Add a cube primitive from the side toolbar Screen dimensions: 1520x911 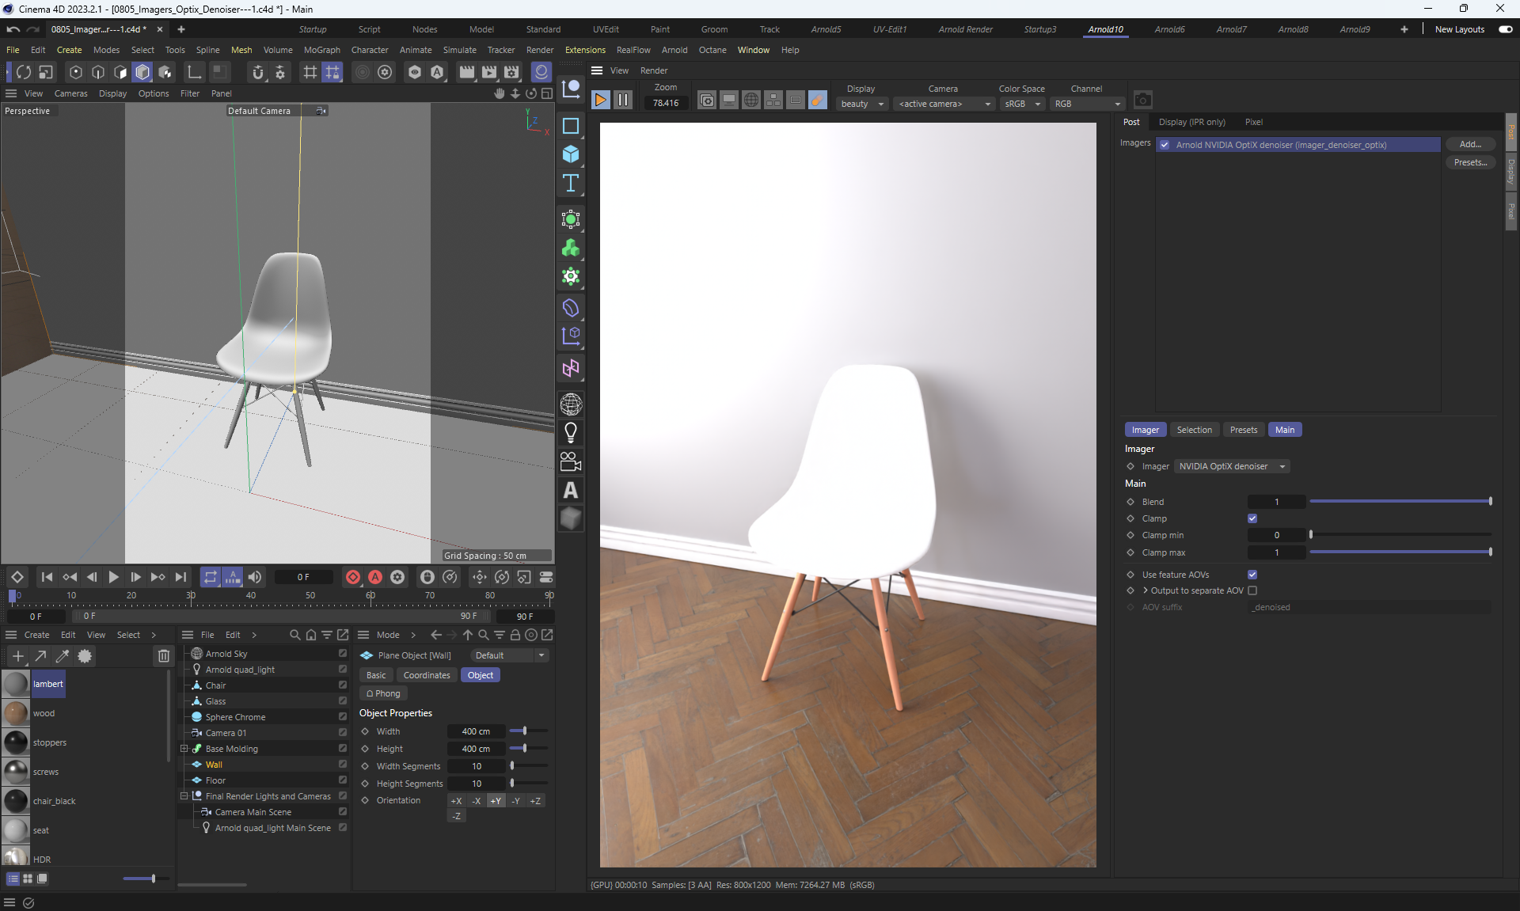click(570, 154)
